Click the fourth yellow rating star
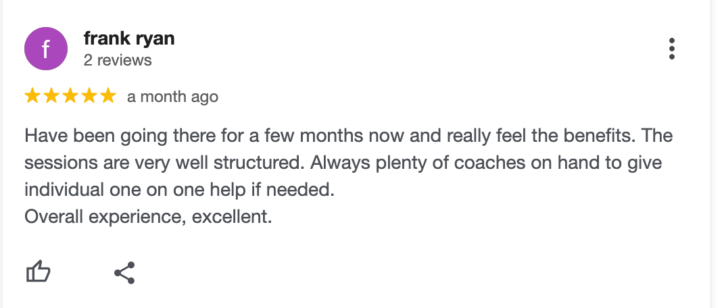Screen dimensions: 722x308 [x=89, y=97]
